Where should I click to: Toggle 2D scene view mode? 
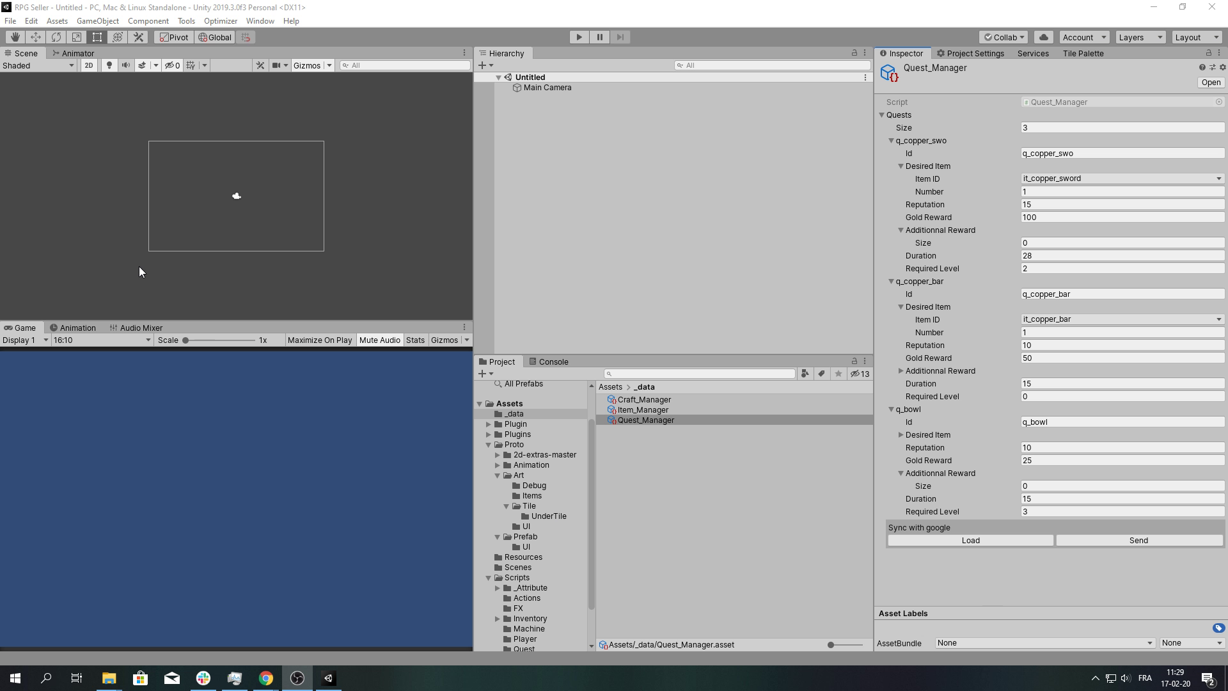[89, 65]
